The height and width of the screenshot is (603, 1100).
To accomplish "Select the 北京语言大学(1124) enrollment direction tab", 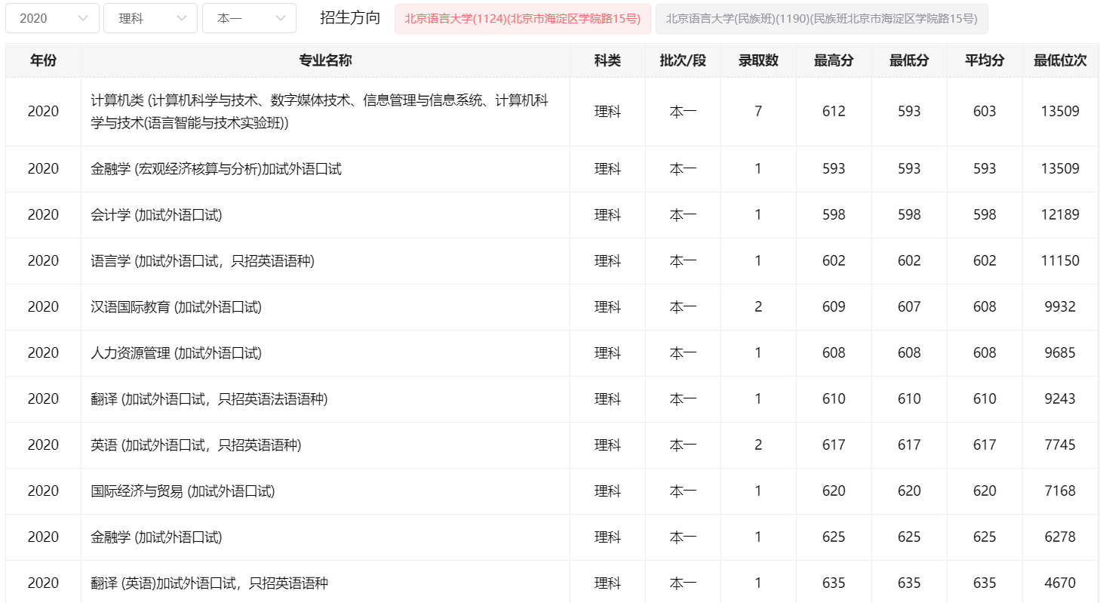I will [x=522, y=19].
